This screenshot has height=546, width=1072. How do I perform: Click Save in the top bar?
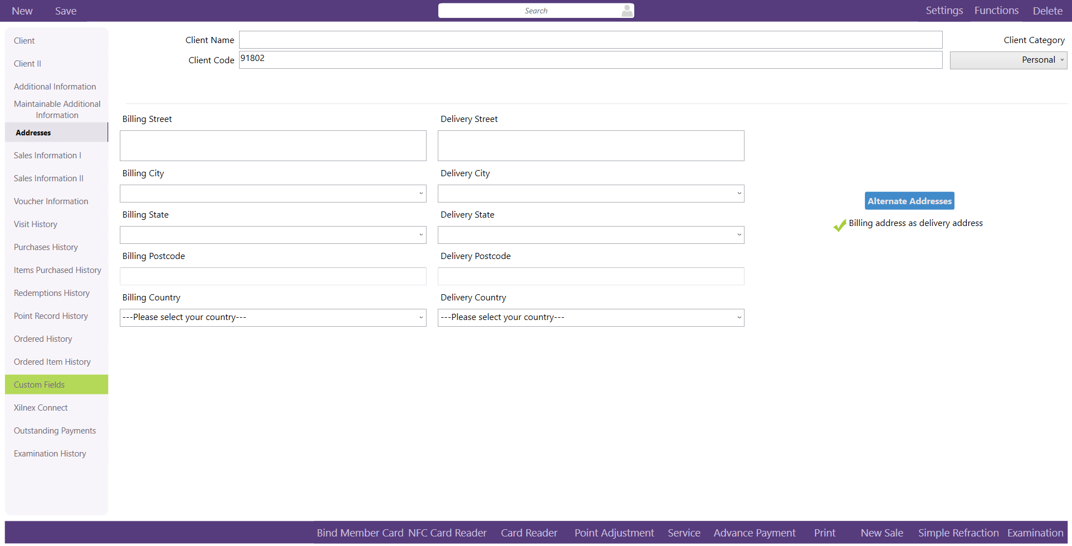pos(65,11)
